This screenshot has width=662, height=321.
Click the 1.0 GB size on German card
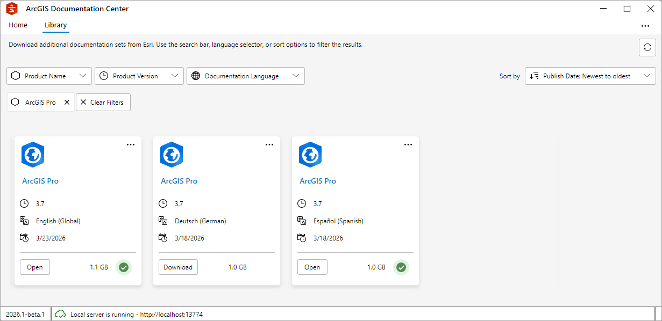pos(238,267)
